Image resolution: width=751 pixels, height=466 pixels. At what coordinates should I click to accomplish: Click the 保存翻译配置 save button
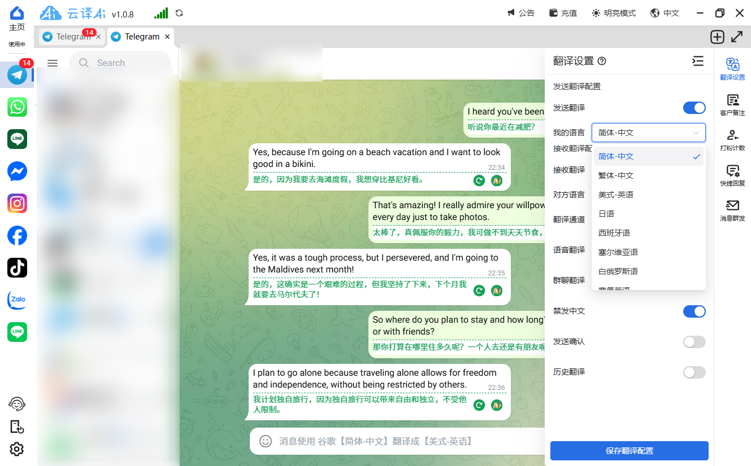[x=629, y=451]
